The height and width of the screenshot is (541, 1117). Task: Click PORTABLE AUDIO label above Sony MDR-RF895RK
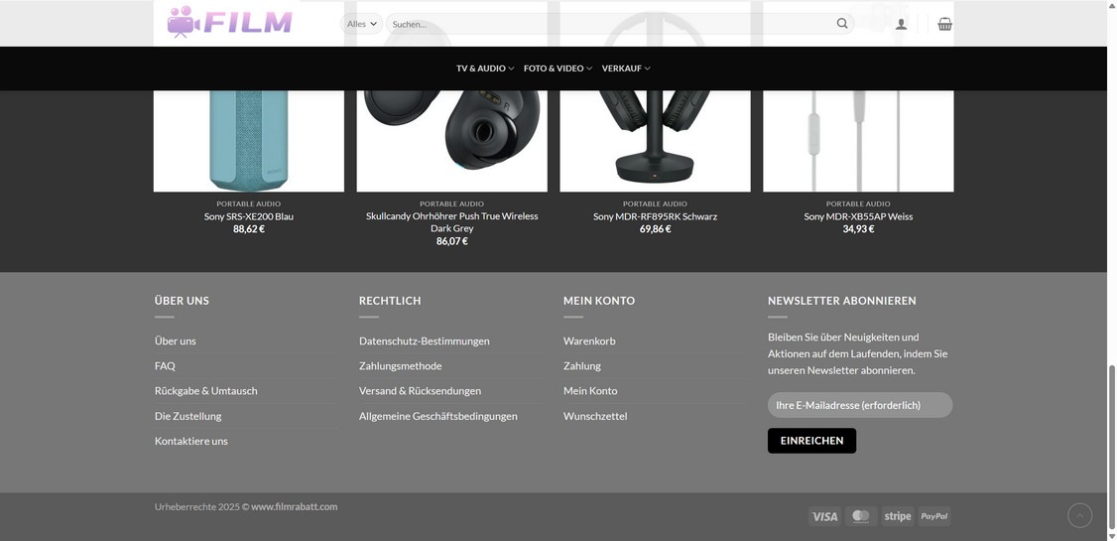(656, 203)
